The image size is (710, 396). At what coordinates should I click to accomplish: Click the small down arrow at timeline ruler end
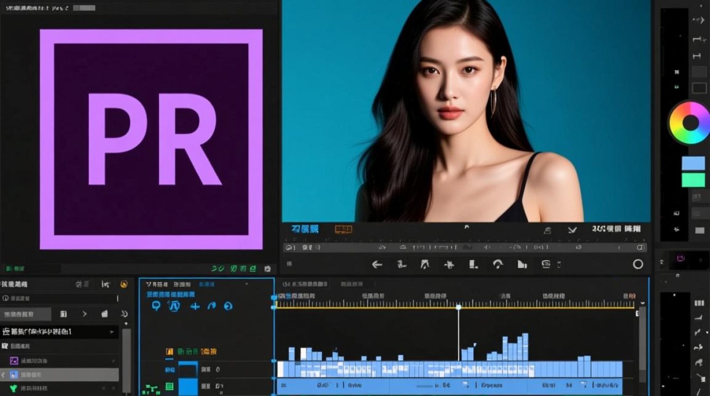tap(643, 303)
